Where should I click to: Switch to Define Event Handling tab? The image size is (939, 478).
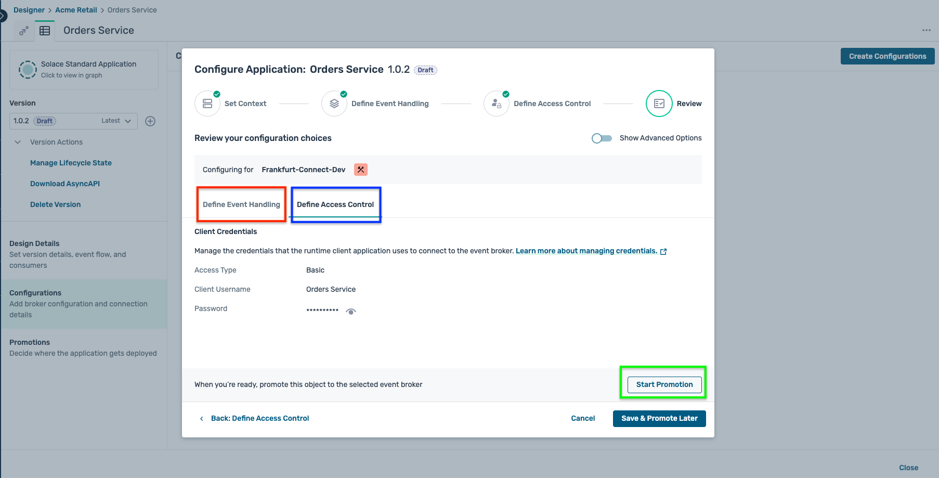(241, 204)
